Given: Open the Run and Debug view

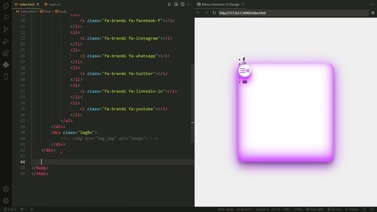Looking at the screenshot, I should (6, 41).
